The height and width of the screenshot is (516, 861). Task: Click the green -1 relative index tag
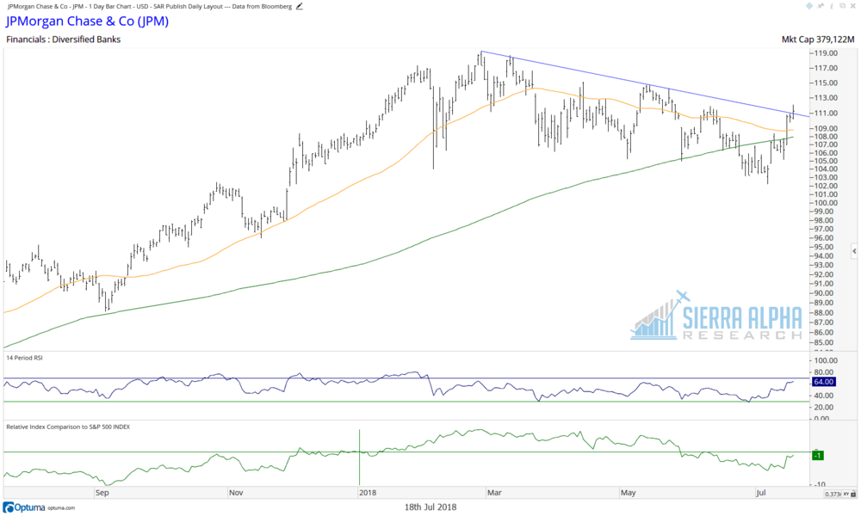click(817, 455)
